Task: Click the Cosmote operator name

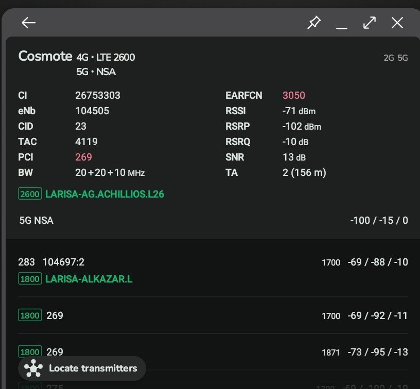Action: (x=45, y=56)
